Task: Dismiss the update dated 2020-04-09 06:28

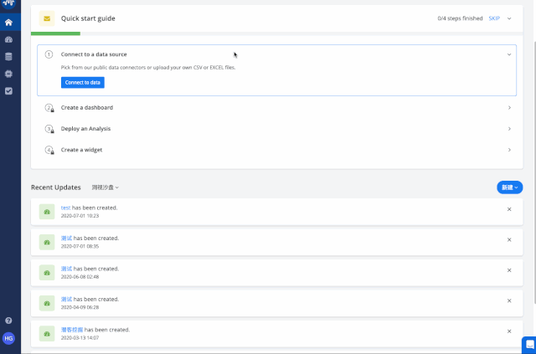Action: [x=509, y=300]
